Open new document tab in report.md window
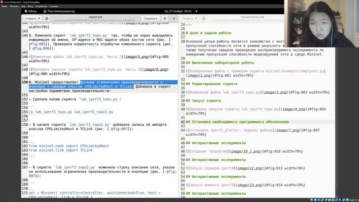The width and height of the screenshot is (359, 202). (47, 19)
